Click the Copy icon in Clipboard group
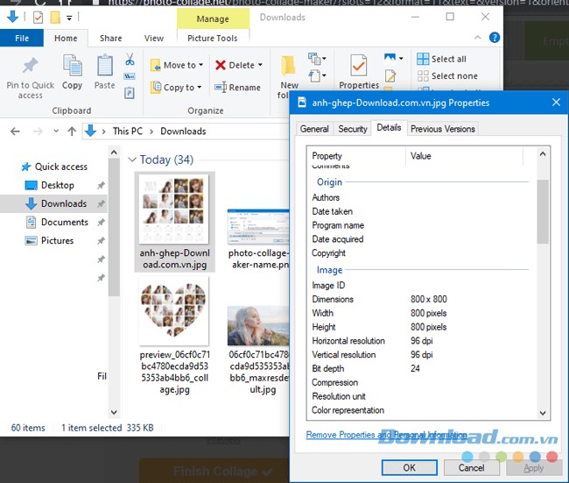This screenshot has height=483, width=569. click(72, 67)
